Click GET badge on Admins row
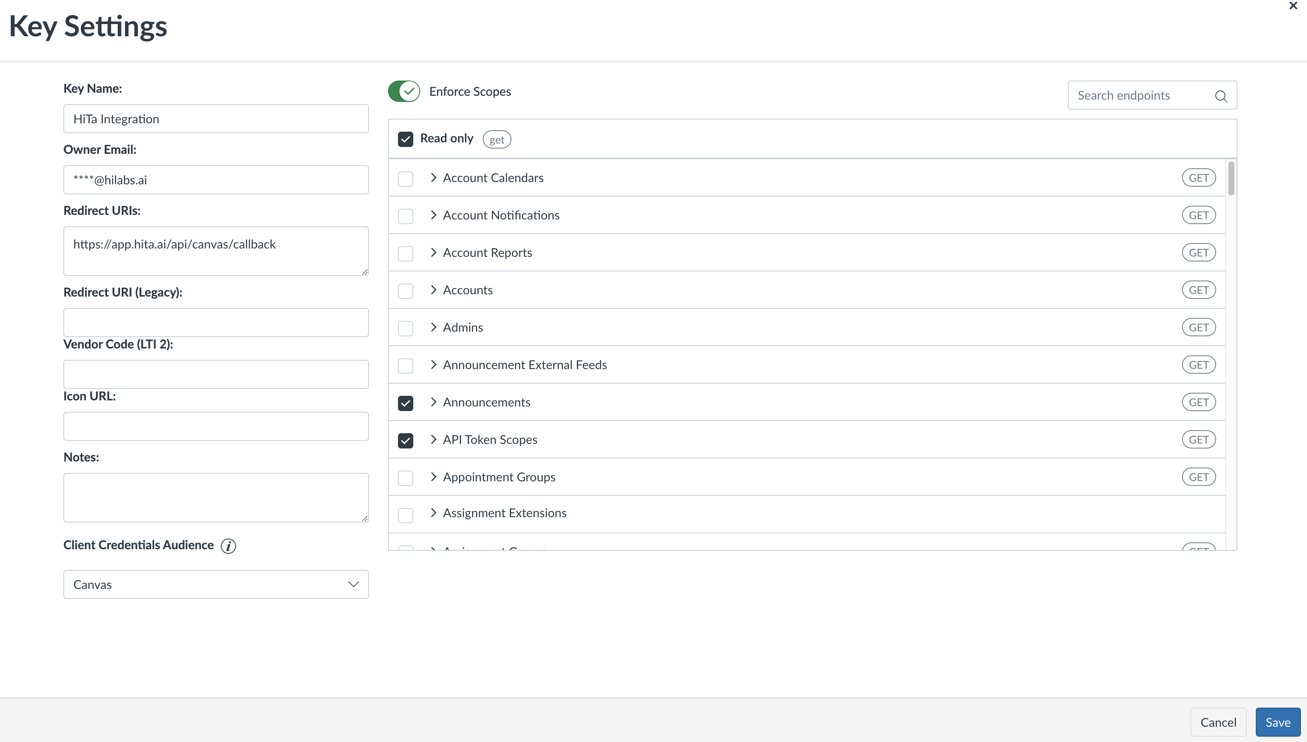 click(x=1199, y=327)
